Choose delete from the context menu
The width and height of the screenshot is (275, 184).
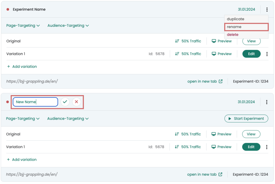point(233,34)
